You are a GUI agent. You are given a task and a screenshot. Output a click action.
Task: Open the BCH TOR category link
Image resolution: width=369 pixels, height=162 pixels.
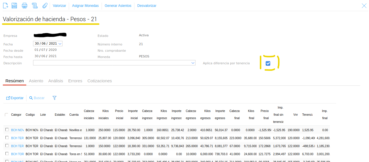17,154
